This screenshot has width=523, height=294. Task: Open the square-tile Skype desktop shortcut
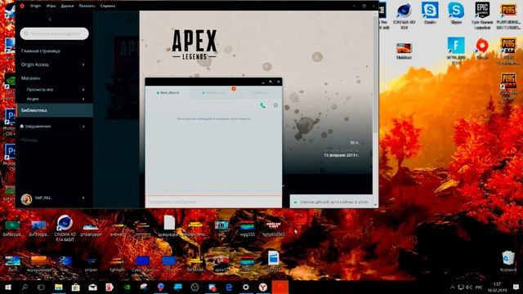(x=430, y=13)
